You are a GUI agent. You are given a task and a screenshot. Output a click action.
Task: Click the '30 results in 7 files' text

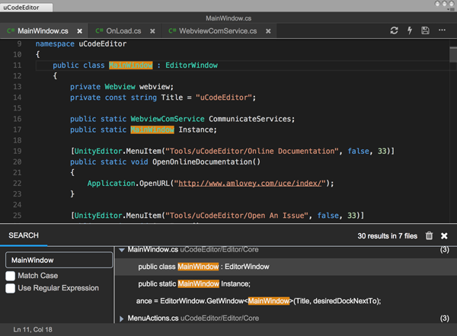388,236
